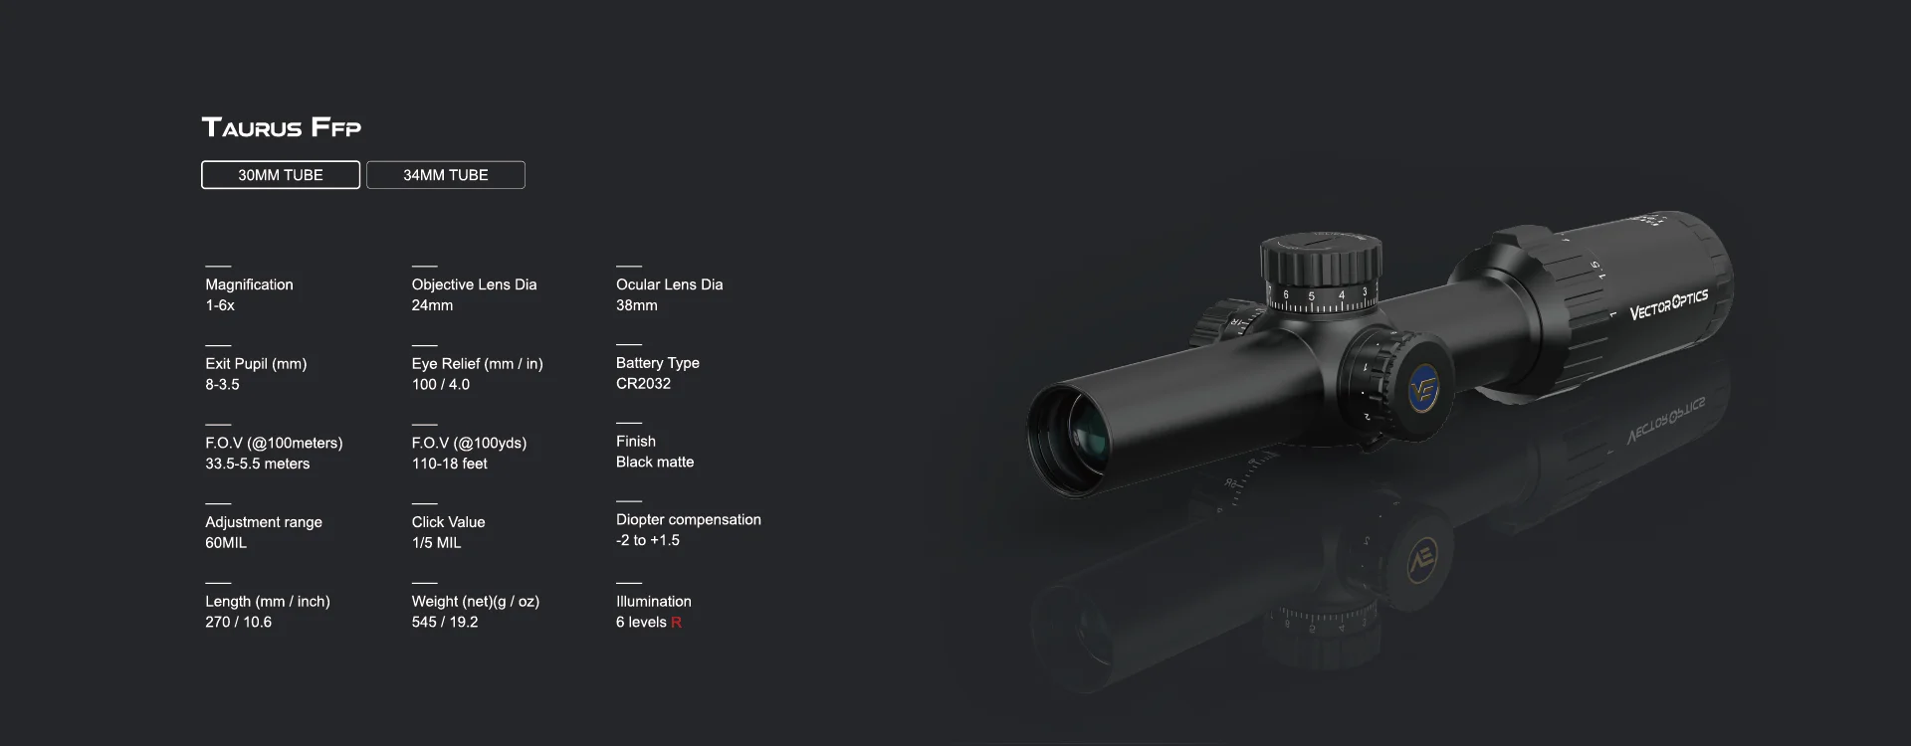Switch to the 34MM TUBE tab
Viewport: 1911px width, 746px height.
[446, 175]
